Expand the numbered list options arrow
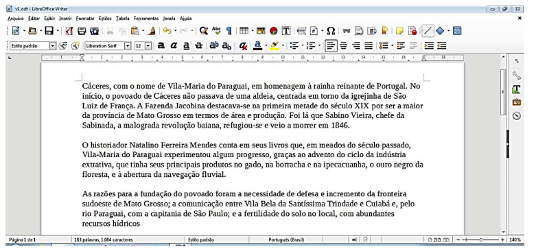The image size is (536, 249). [x=319, y=46]
